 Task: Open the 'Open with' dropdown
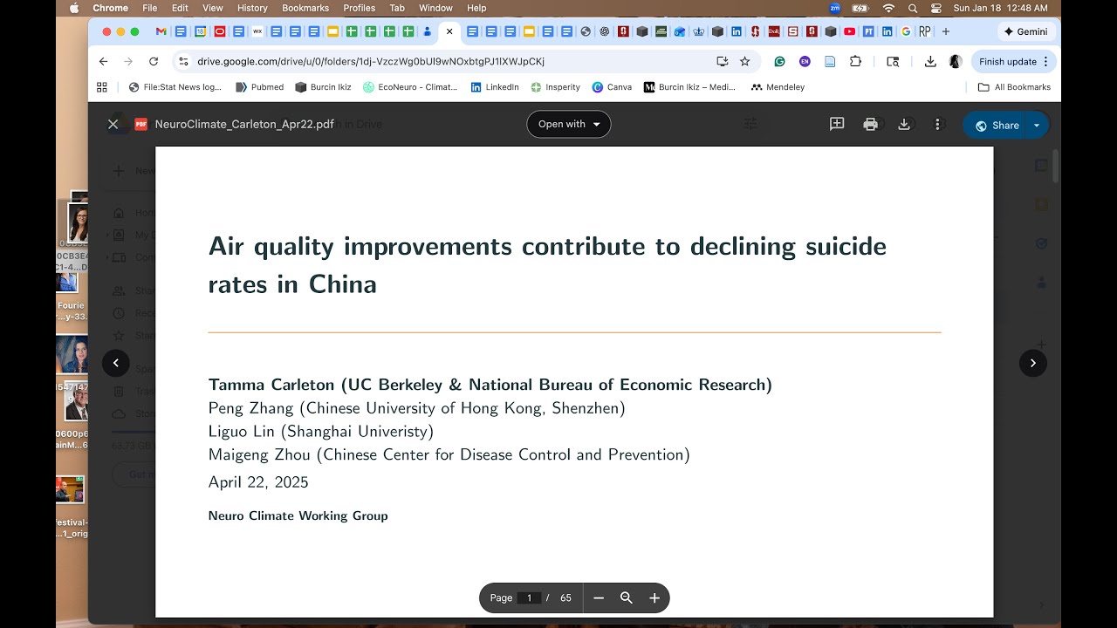point(569,125)
